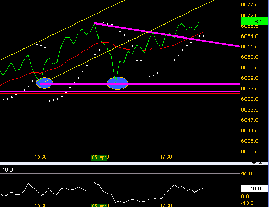Click the 17:30 time label below the main chart
Screen dimensions: 269x207
[x=166, y=157]
